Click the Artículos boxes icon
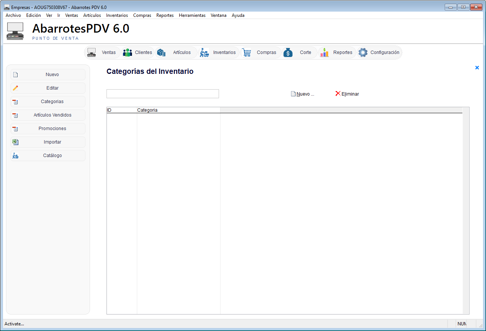 pos(161,52)
